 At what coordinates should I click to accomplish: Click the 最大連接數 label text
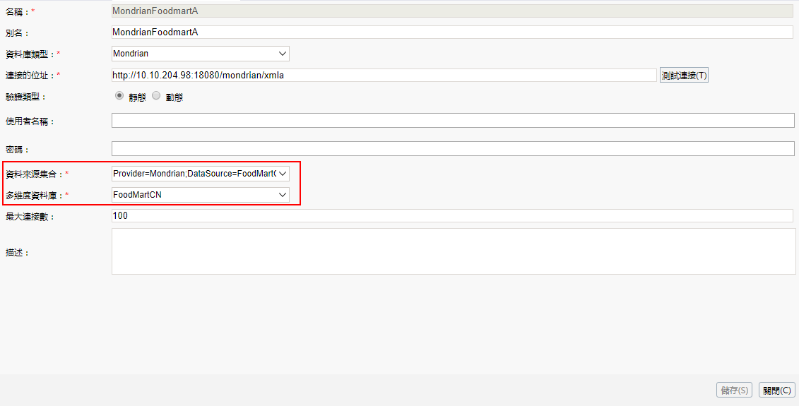[x=30, y=217]
